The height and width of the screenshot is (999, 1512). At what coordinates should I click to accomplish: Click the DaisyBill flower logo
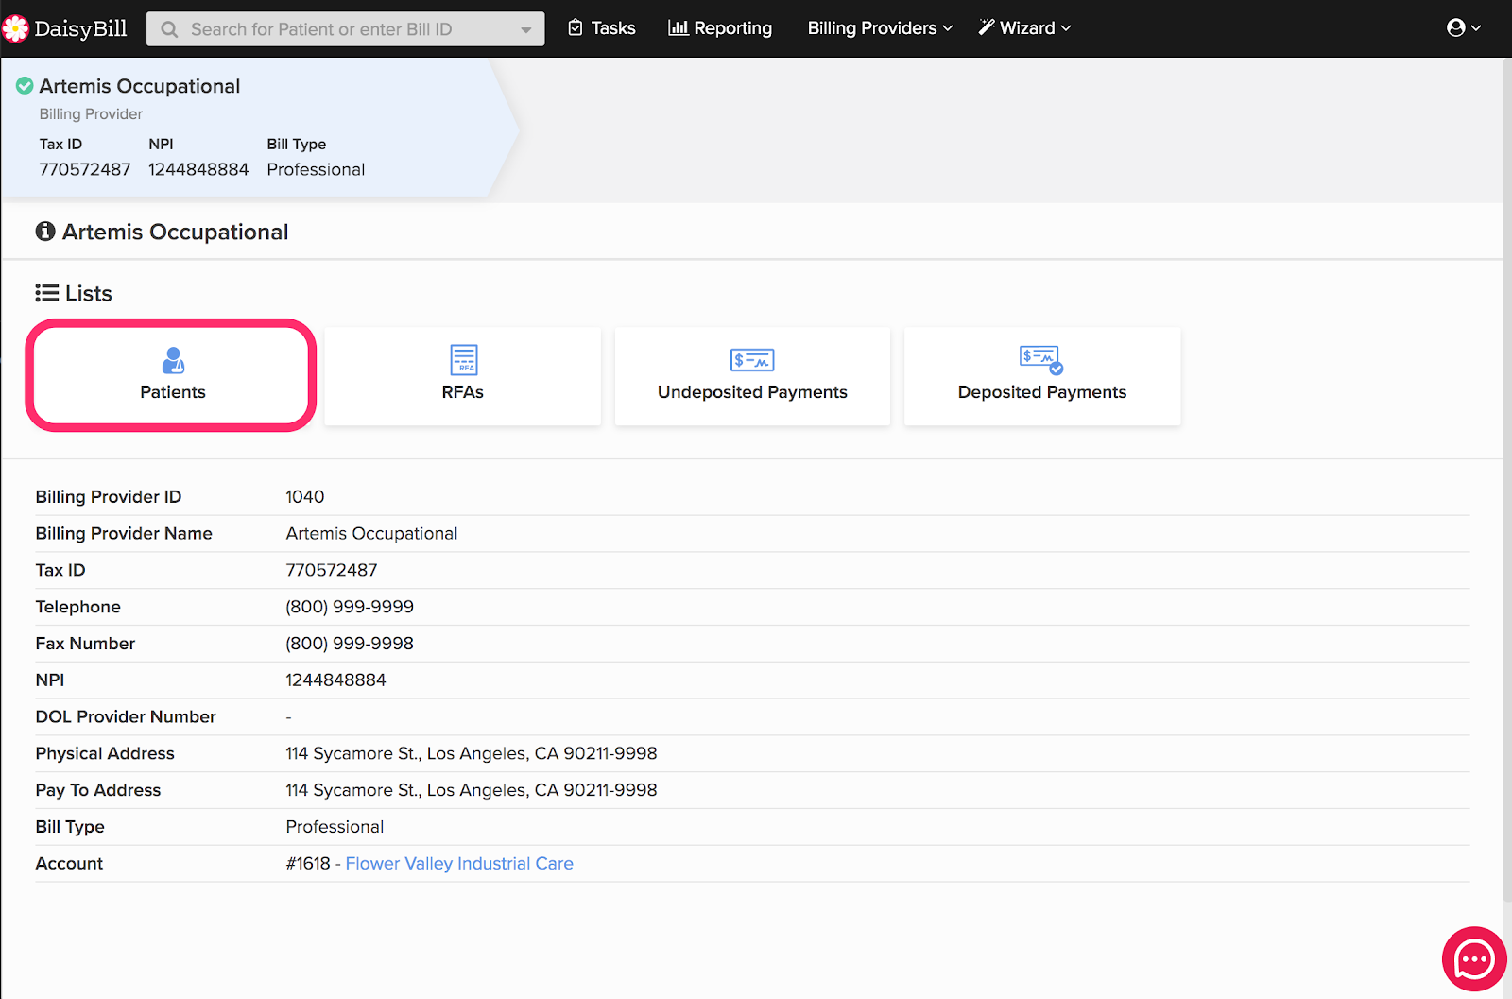15,28
